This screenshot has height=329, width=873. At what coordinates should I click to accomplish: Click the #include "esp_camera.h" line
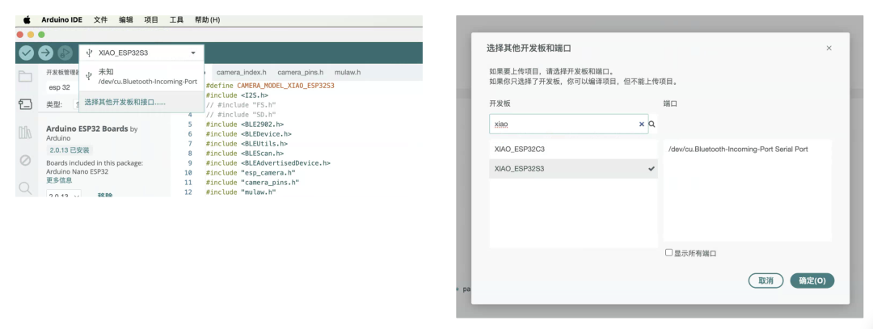point(250,172)
